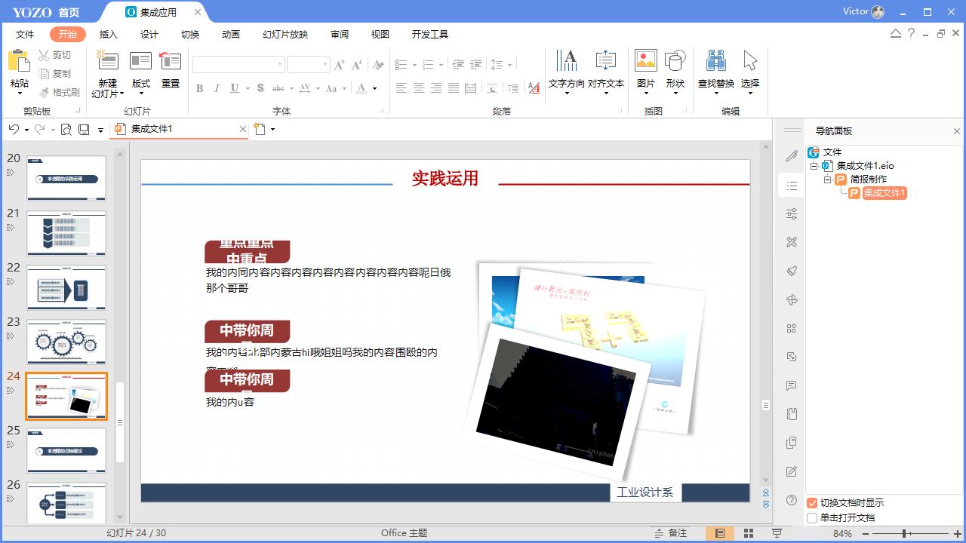
Task: Uncheck 切换文档时显示 checkbox
Action: [x=813, y=503]
